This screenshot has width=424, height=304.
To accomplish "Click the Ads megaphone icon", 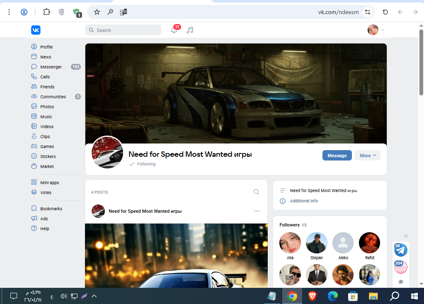I will [x=34, y=218].
